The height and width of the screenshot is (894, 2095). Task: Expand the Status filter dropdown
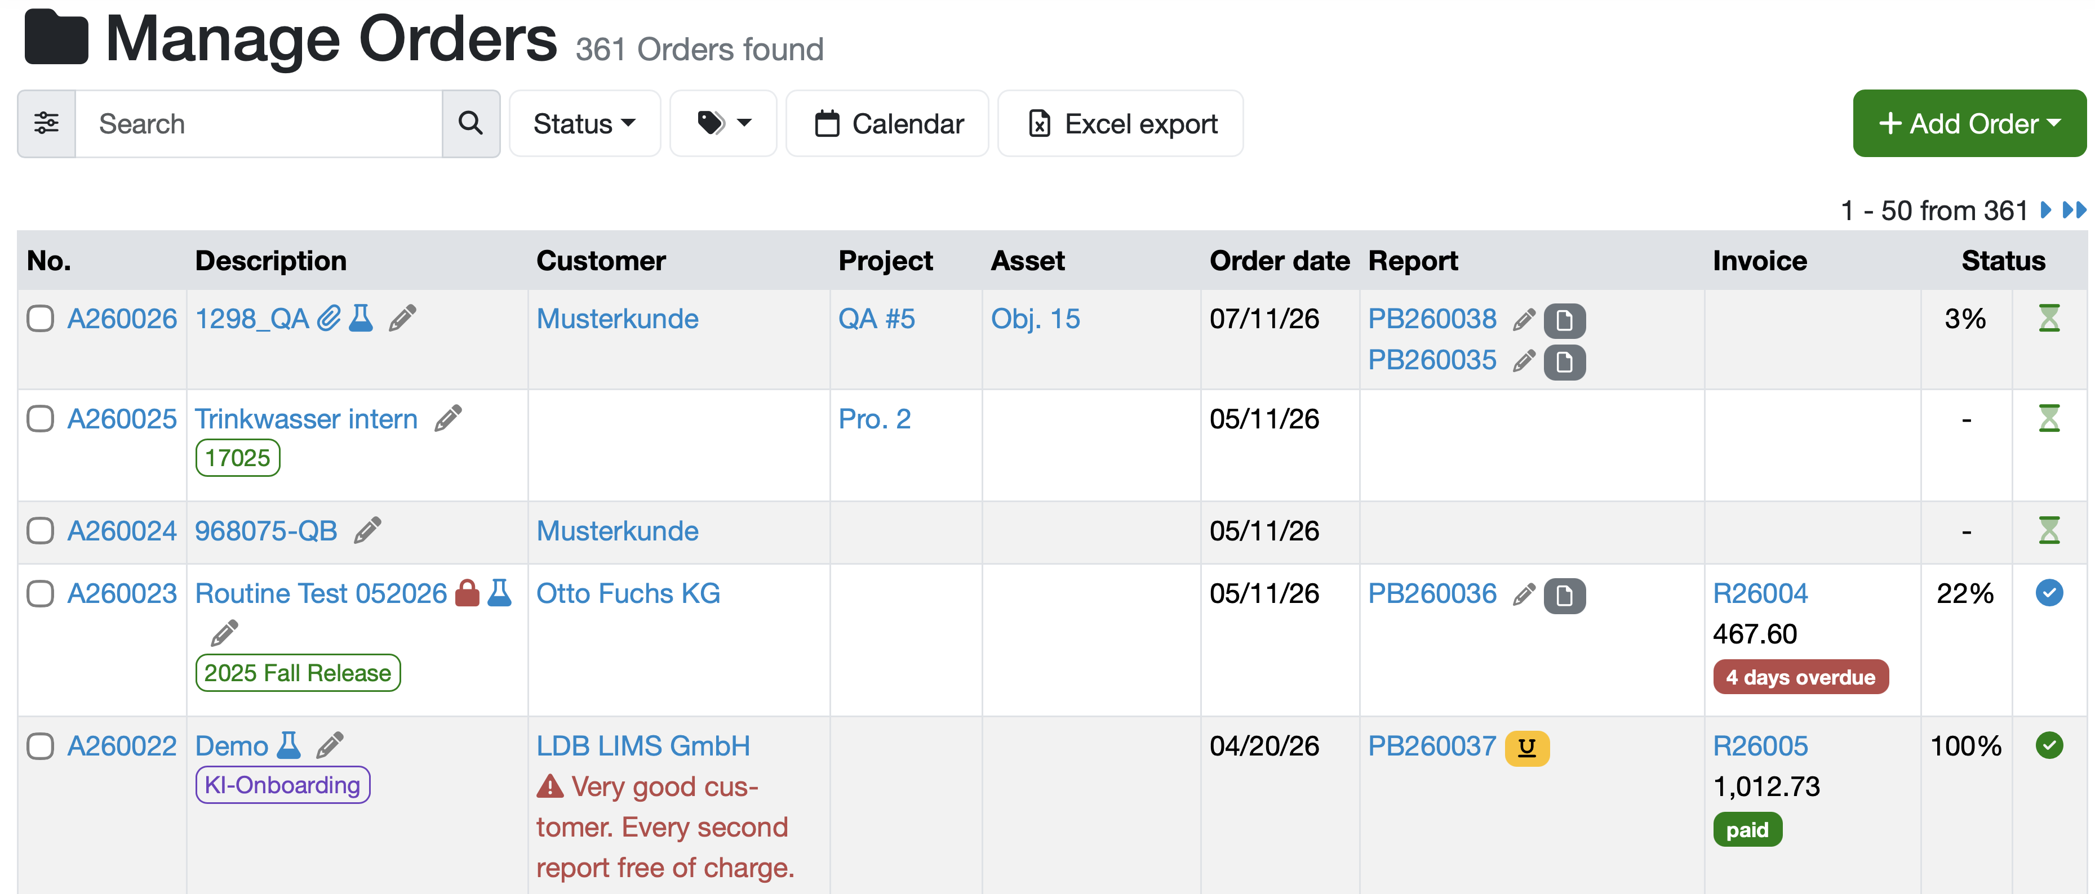584,123
